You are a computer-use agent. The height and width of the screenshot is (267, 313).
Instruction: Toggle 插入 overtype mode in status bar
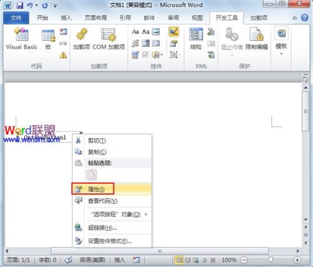click(120, 260)
